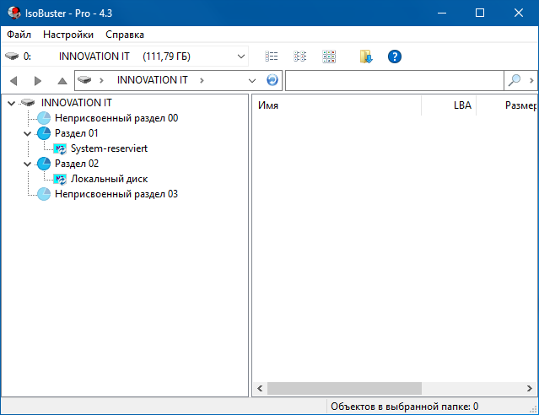Viewport: 539px width, 415px height.
Task: Click the pie icon of Неприсвоенный раздел 03
Action: [x=44, y=194]
